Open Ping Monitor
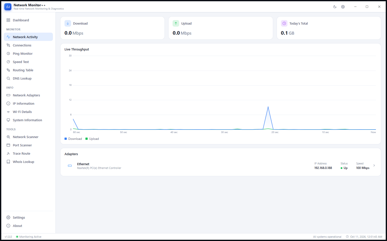 (28, 53)
